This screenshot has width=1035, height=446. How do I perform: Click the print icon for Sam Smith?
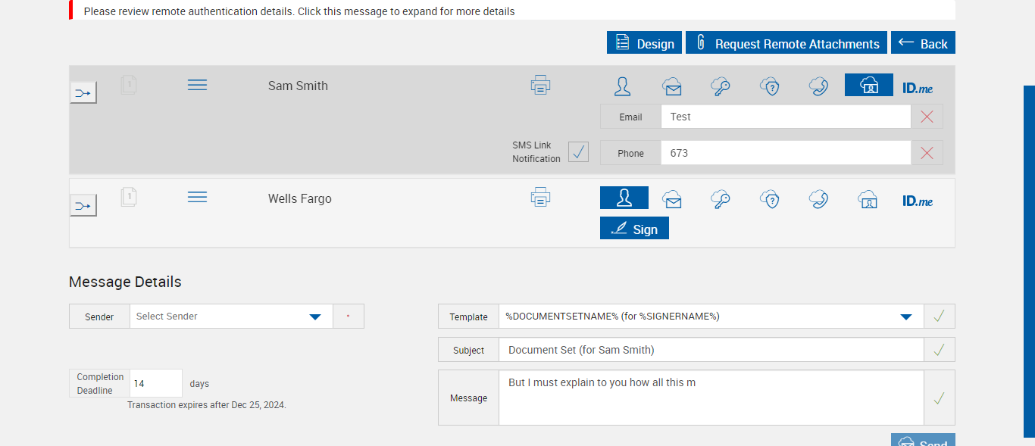tap(540, 85)
